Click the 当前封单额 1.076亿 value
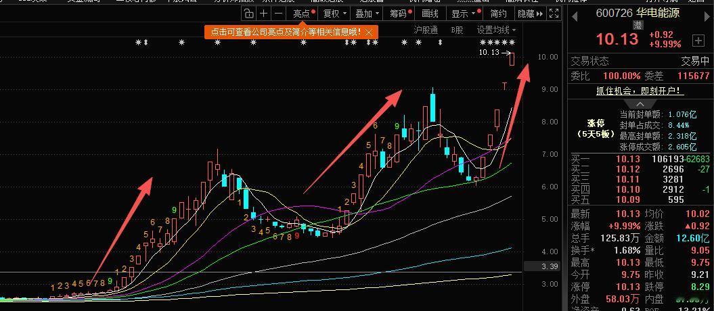Screen dimensions: 714x311 click(682, 114)
